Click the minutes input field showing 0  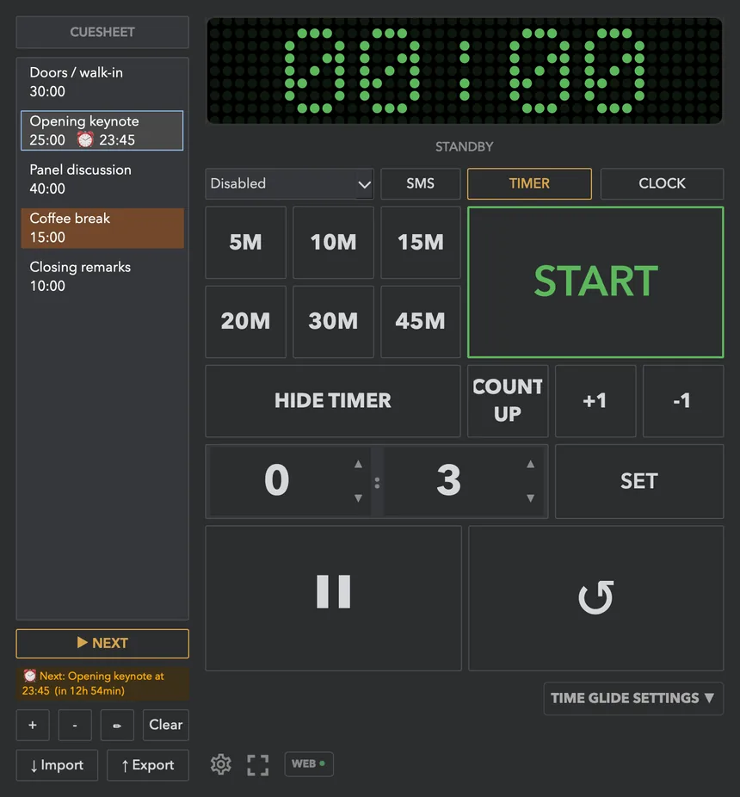(290, 481)
